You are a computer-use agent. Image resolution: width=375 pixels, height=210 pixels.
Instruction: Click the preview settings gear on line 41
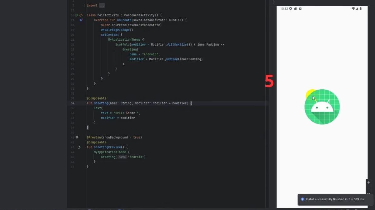coord(77,137)
